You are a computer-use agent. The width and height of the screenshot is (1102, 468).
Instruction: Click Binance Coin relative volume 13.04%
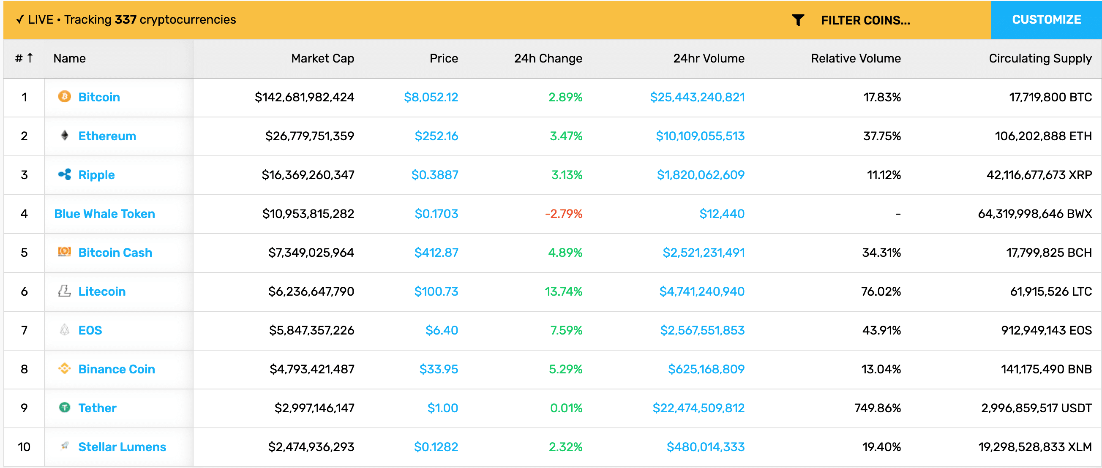click(881, 370)
